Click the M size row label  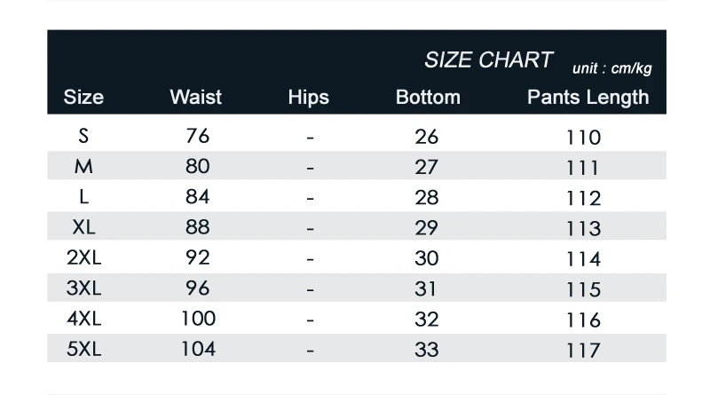click(83, 166)
